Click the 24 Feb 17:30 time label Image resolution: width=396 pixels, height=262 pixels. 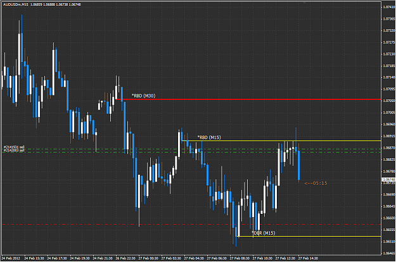coord(57,258)
